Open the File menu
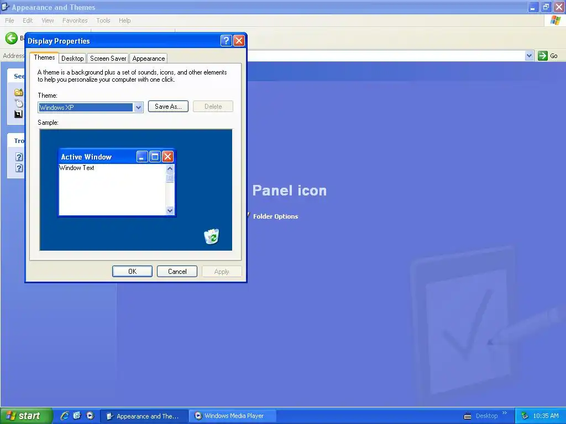 pyautogui.click(x=9, y=20)
